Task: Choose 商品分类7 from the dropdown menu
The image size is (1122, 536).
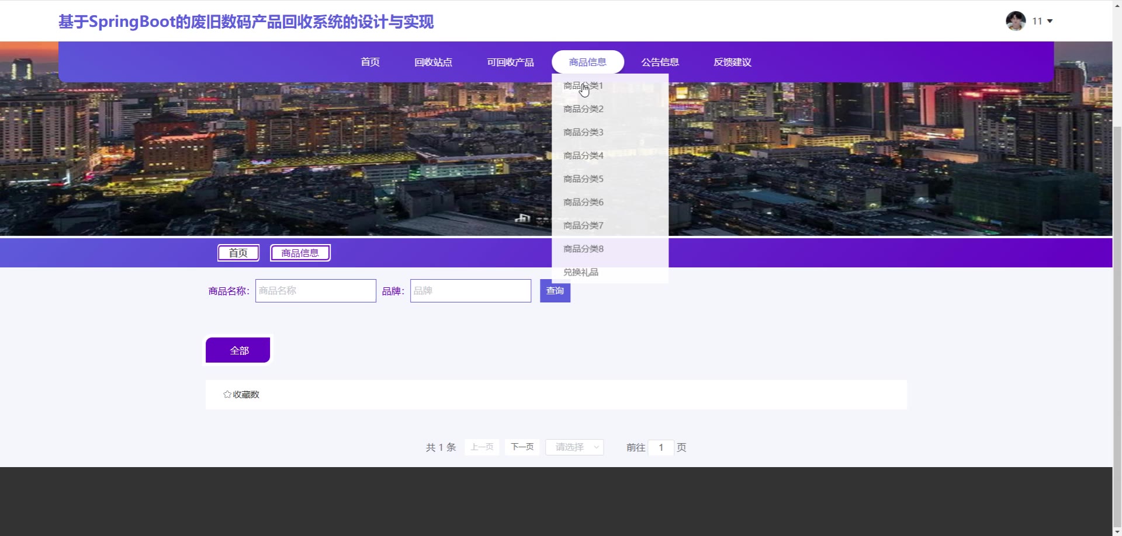Action: tap(610, 226)
